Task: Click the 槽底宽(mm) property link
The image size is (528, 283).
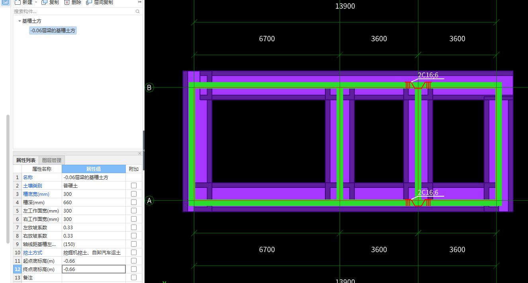Action: coord(36,194)
